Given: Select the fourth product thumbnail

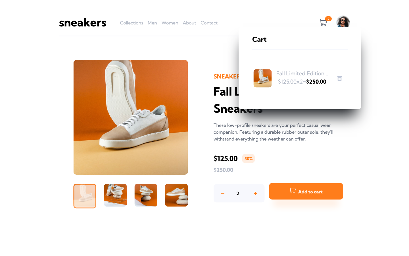Looking at the screenshot, I should (176, 195).
